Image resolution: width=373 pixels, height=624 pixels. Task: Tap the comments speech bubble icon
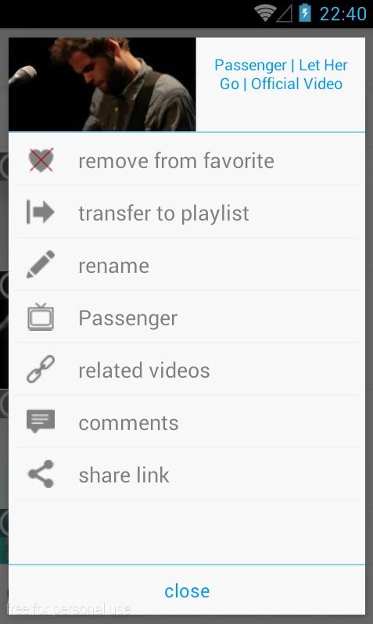[x=41, y=421]
